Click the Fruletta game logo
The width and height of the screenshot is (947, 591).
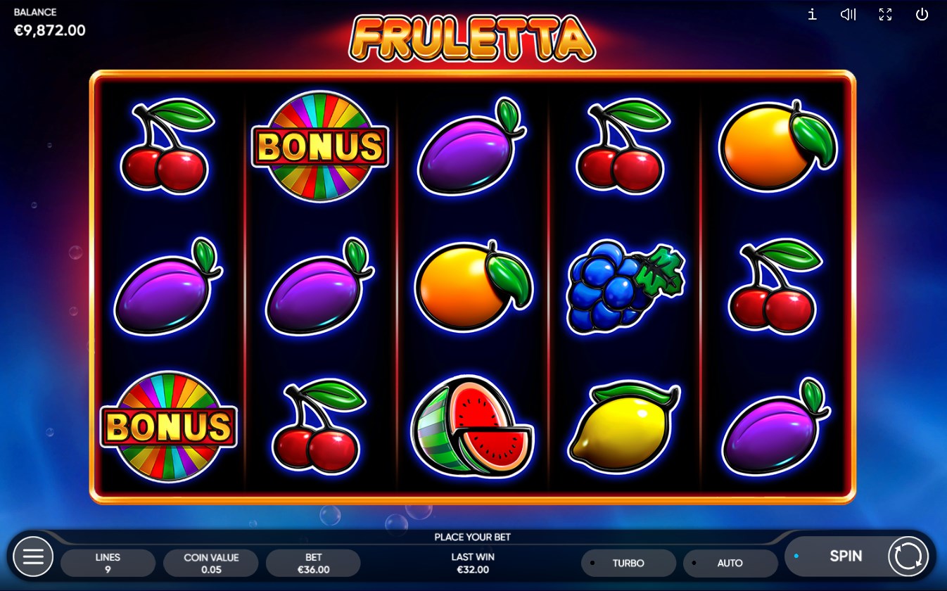[472, 37]
